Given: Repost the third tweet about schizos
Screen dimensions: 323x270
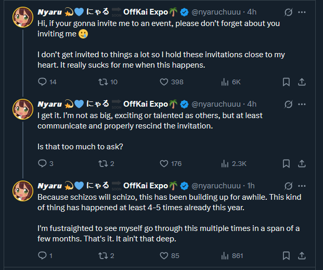Looking at the screenshot, I should click(103, 255).
